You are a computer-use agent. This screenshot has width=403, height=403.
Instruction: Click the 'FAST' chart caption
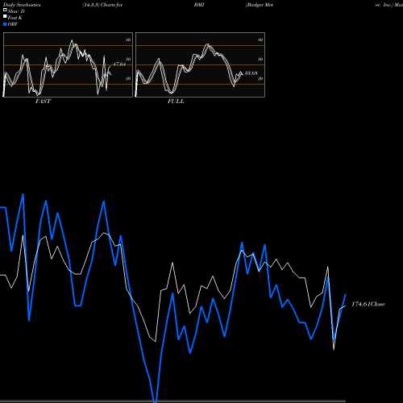pyautogui.click(x=43, y=101)
